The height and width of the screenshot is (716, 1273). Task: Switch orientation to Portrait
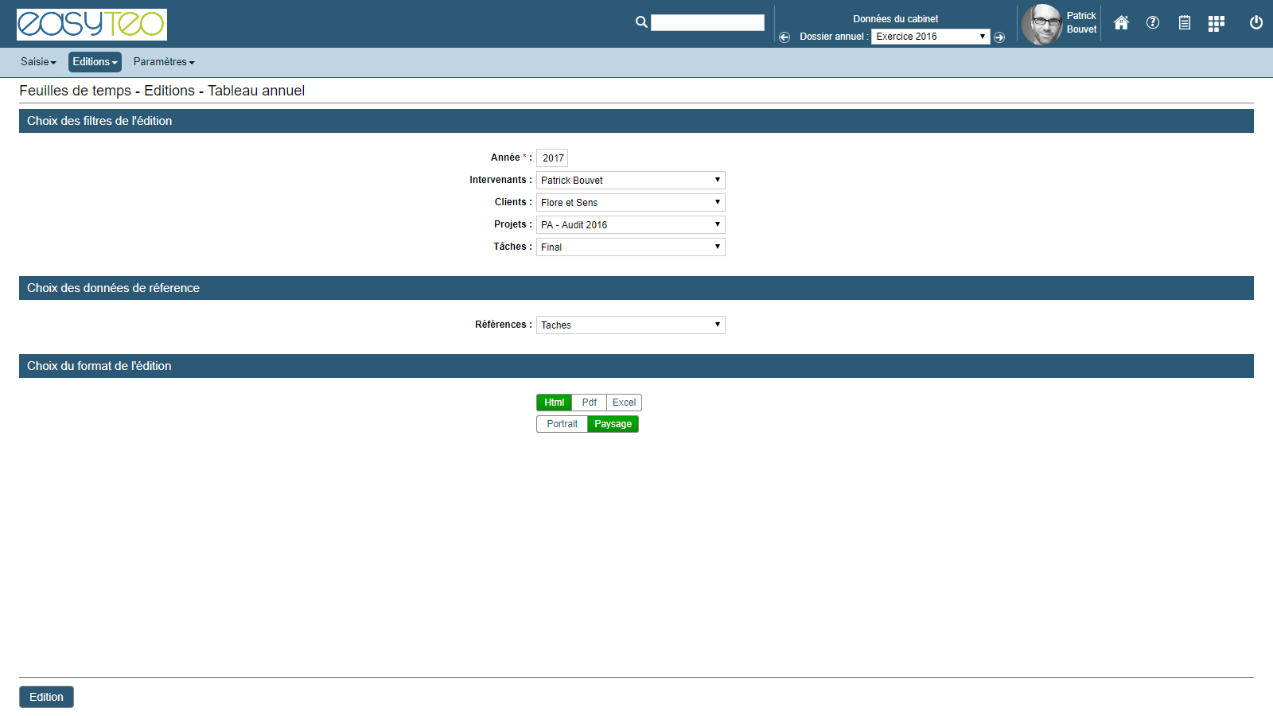pos(562,424)
